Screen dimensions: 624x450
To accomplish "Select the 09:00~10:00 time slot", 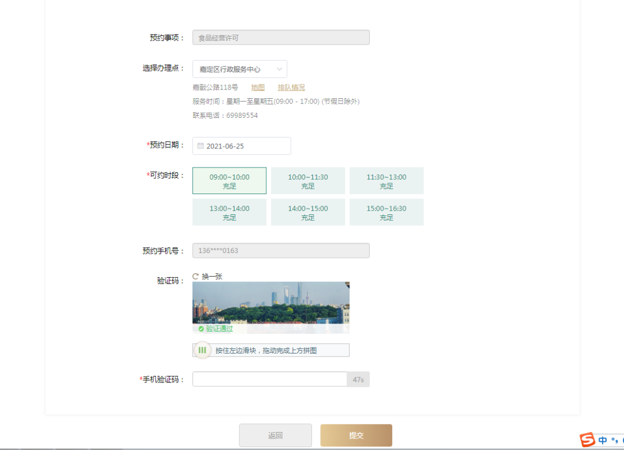I will (x=229, y=181).
